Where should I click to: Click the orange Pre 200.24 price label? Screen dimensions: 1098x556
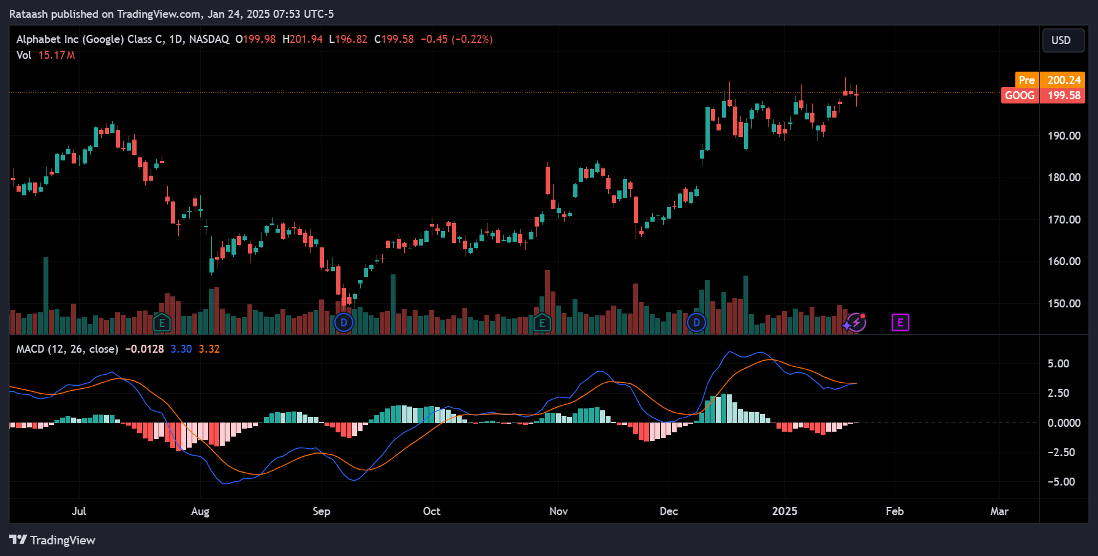pos(1050,80)
